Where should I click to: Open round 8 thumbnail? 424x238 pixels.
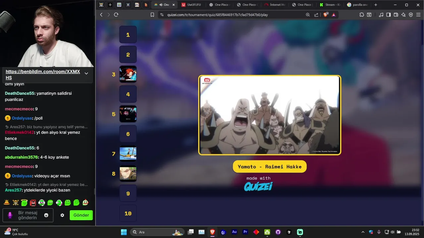(128, 174)
